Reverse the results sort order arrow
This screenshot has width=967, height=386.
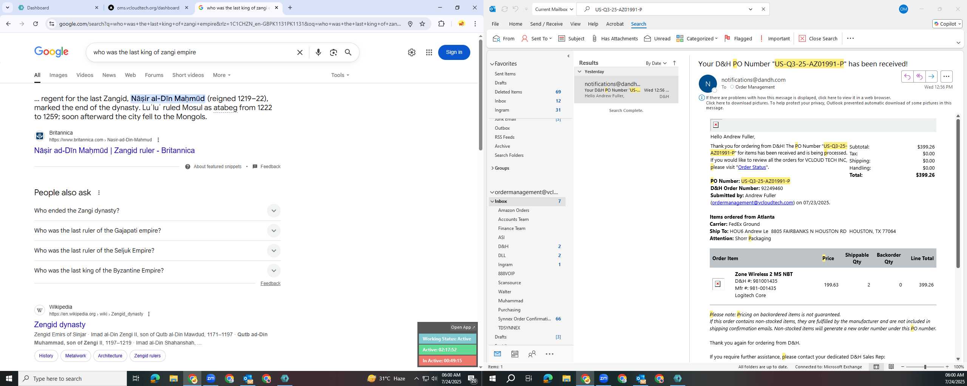click(674, 63)
